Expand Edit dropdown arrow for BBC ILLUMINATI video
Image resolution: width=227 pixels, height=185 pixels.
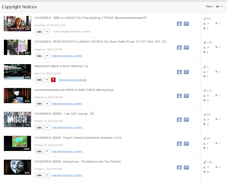47,32
